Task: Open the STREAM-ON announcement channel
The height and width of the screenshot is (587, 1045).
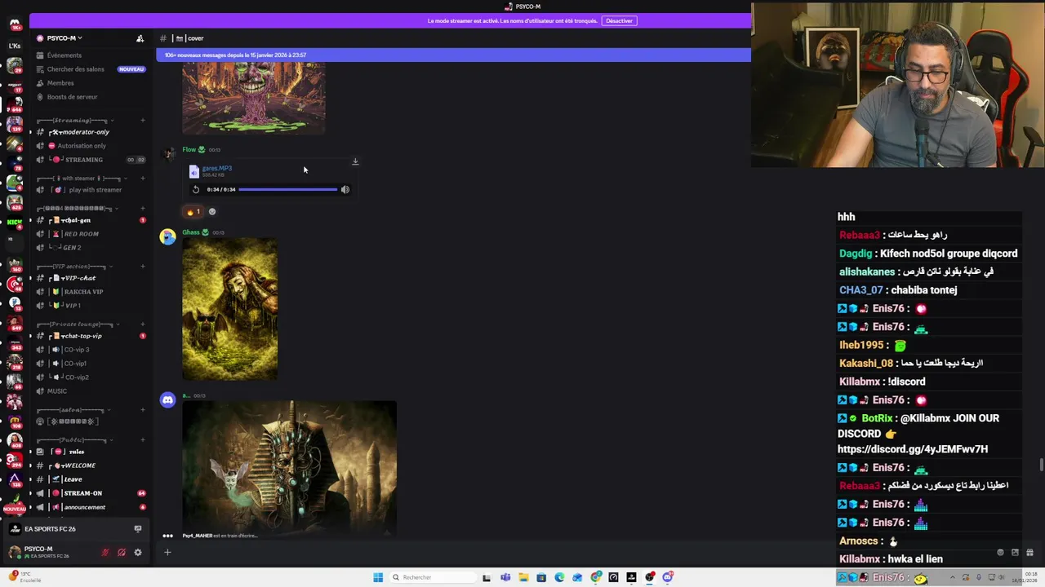Action: click(x=82, y=493)
